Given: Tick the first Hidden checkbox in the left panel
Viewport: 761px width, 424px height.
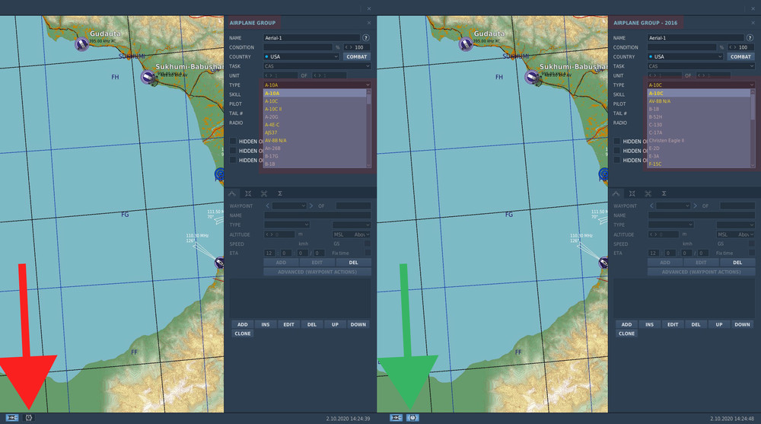Looking at the screenshot, I should (x=234, y=141).
